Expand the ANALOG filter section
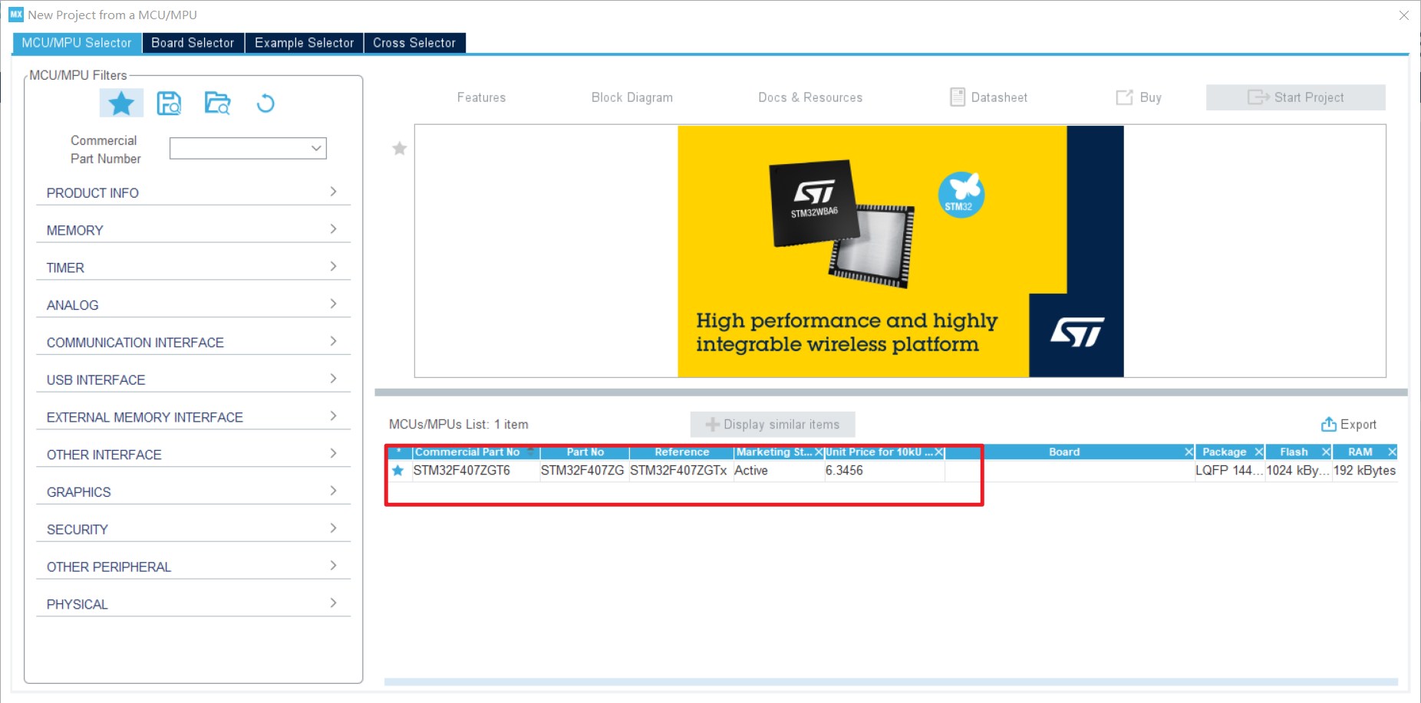The height and width of the screenshot is (703, 1421). tap(193, 305)
